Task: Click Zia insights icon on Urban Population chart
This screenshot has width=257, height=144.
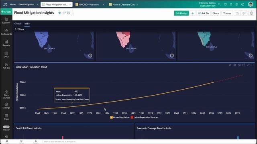Action: (239, 65)
